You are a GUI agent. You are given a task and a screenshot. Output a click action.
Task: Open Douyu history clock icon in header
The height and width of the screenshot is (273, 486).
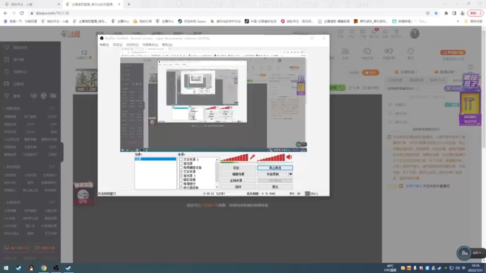pos(341,33)
